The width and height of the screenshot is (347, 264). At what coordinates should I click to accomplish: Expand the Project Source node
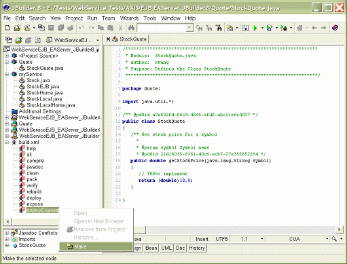(x=7, y=56)
